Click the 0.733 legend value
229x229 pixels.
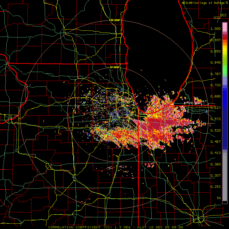click(216, 85)
